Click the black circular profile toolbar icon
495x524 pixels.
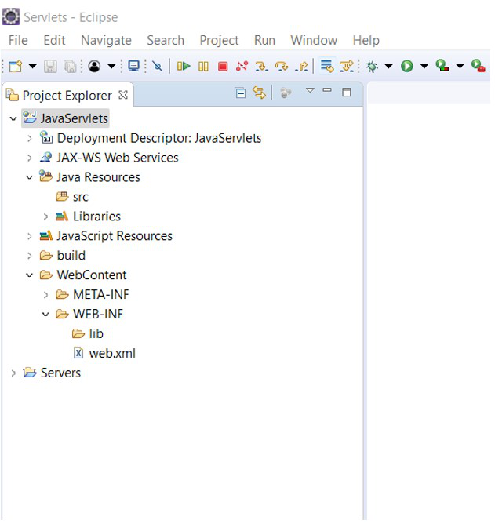pos(94,66)
